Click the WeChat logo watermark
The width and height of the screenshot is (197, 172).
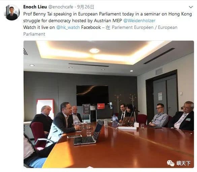pos(171,163)
